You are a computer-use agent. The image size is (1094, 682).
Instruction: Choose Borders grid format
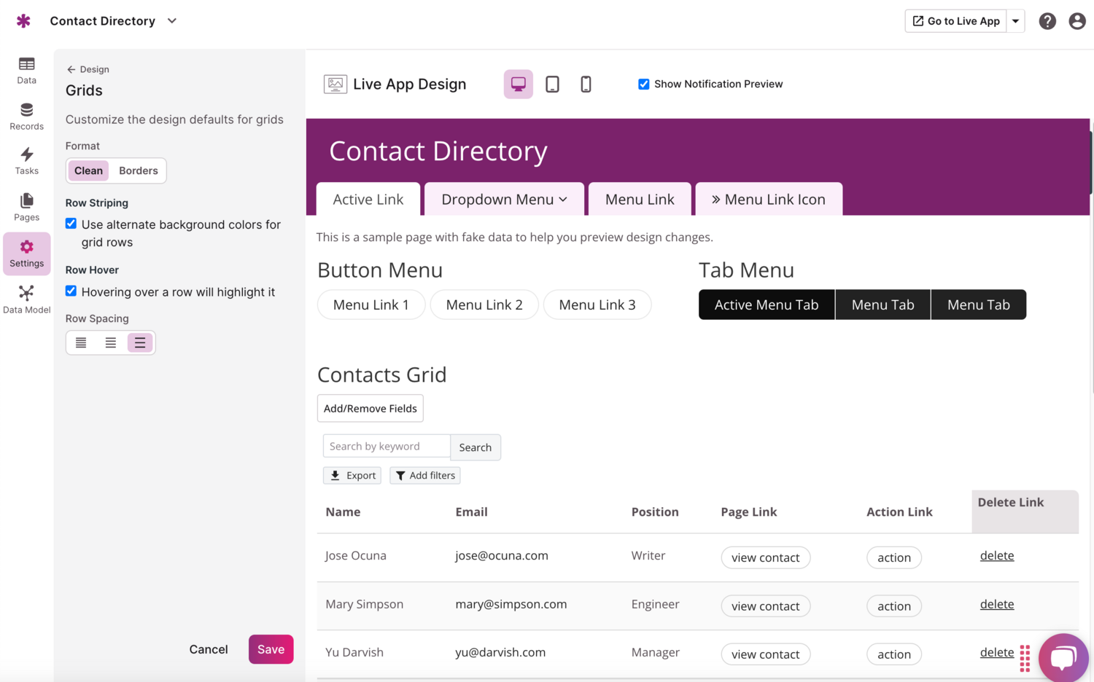[138, 170]
